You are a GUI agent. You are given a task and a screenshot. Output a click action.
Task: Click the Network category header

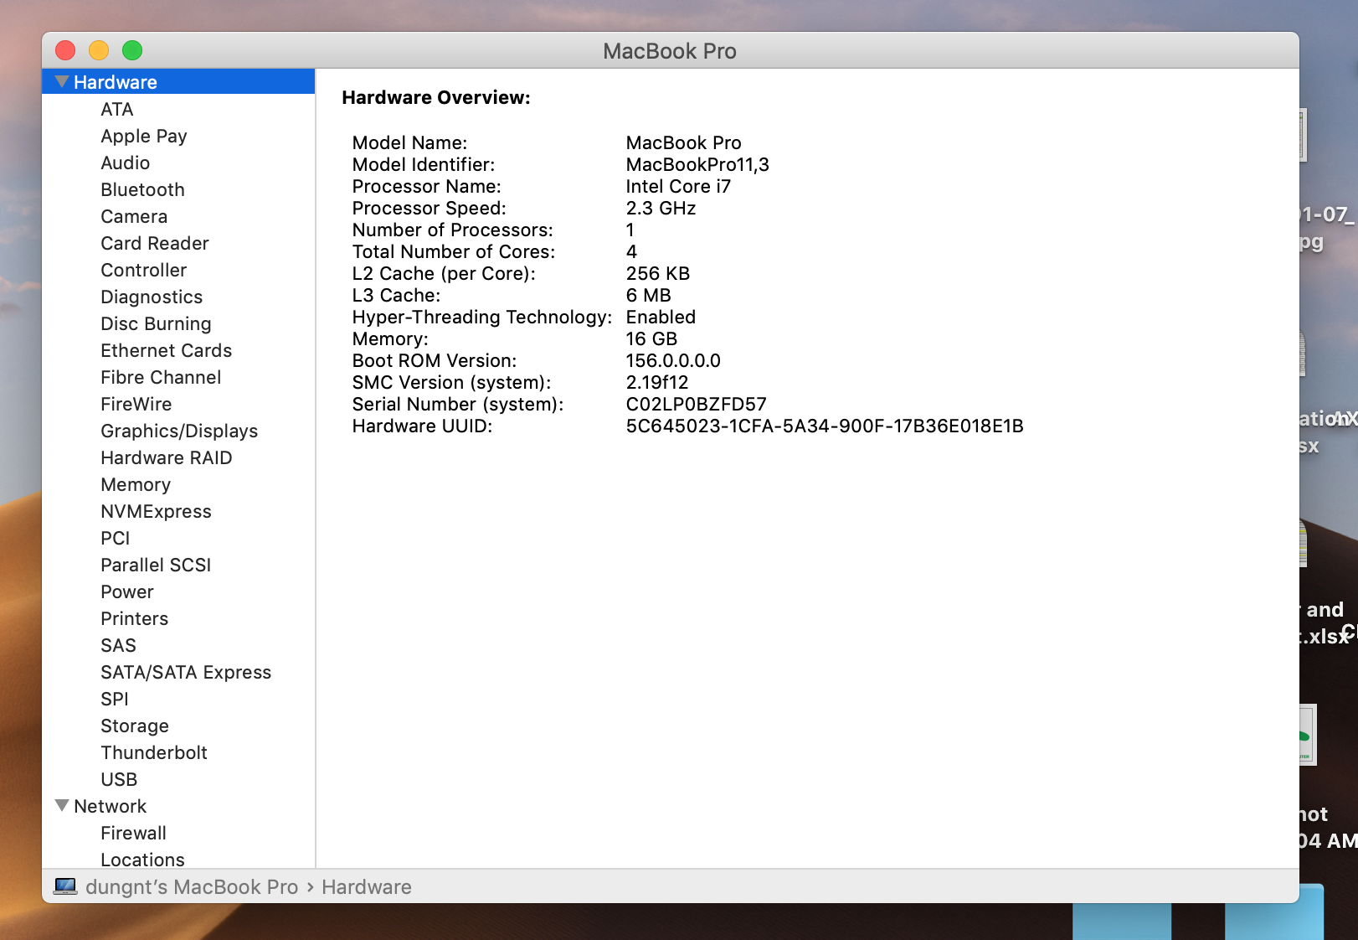click(x=110, y=807)
